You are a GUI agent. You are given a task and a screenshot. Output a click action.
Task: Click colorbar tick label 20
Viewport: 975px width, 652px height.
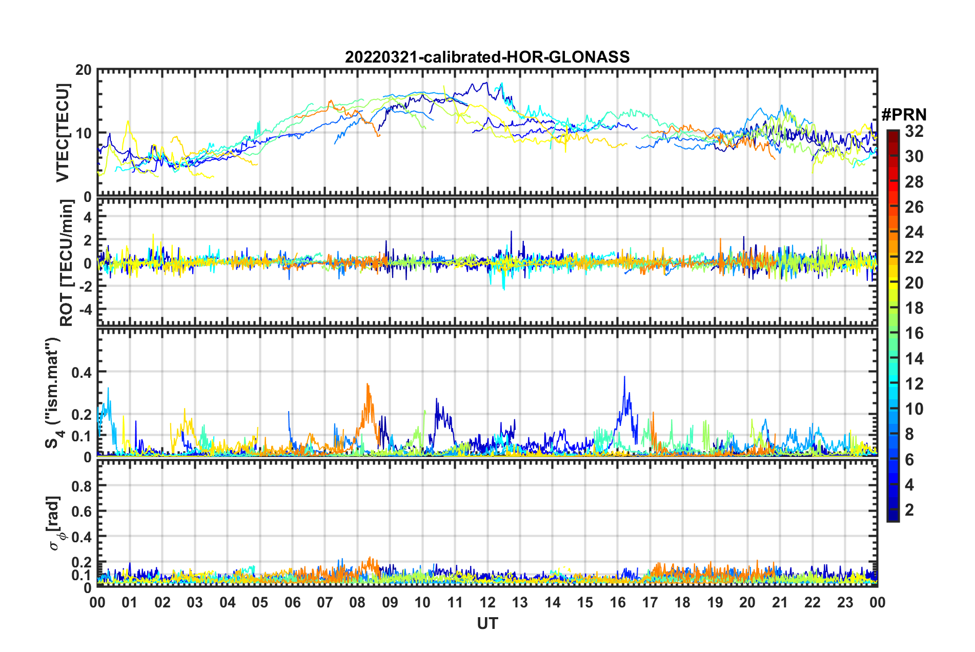coord(914,283)
